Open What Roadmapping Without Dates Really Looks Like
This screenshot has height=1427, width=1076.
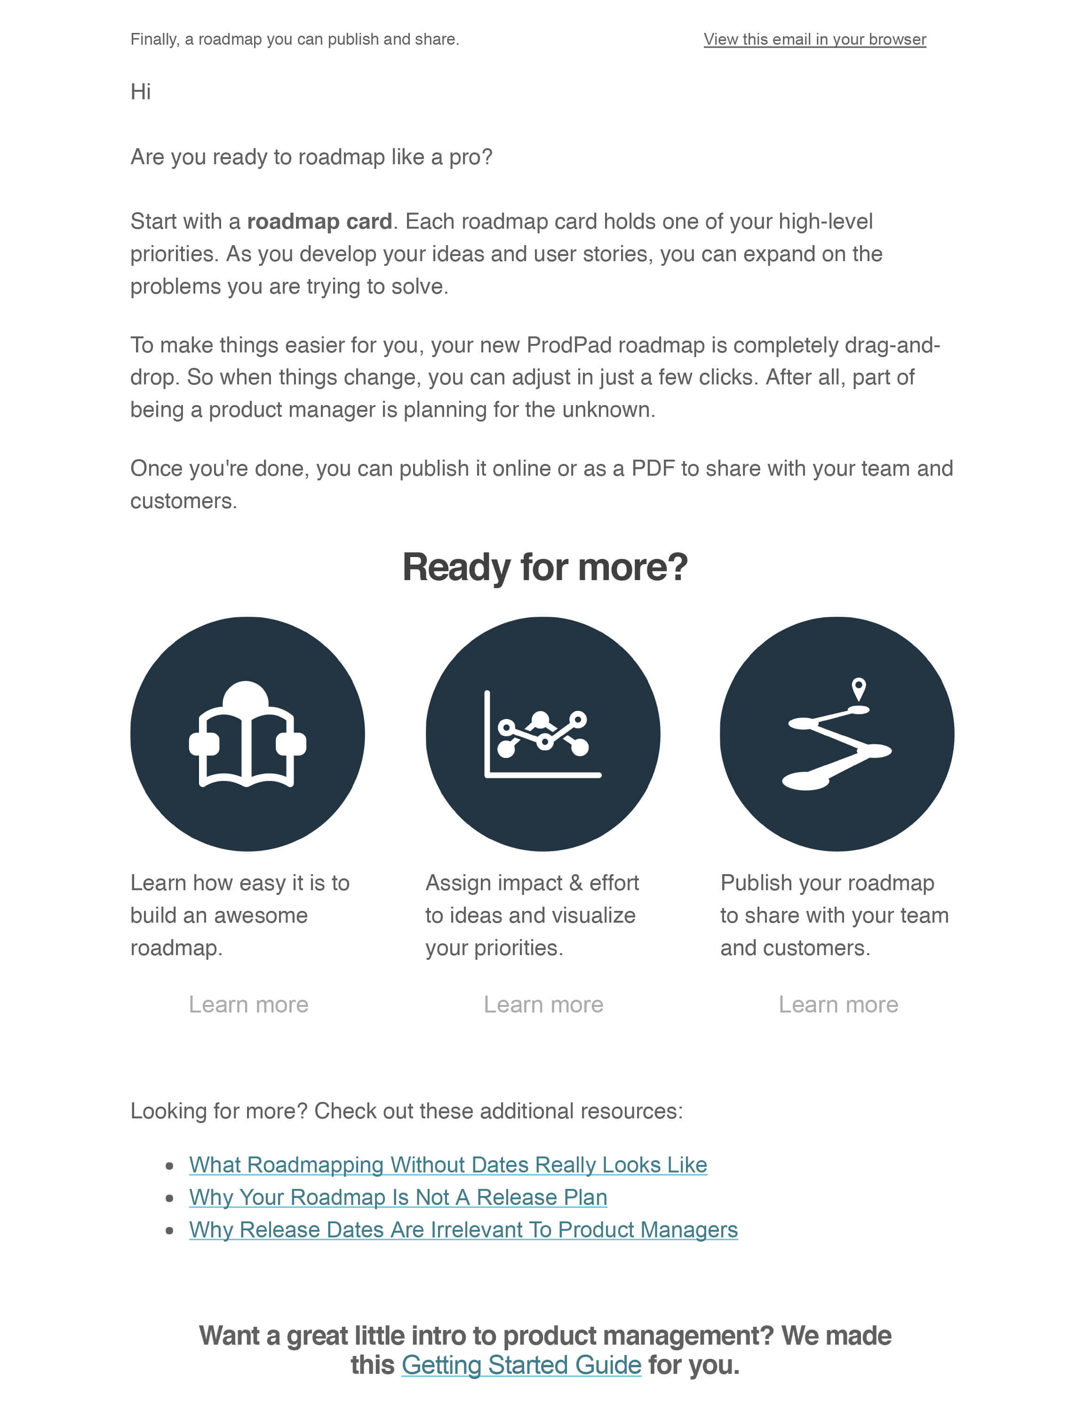[446, 1164]
